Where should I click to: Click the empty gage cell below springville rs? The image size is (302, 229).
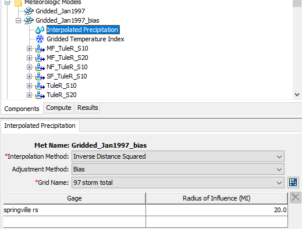click(x=74, y=221)
